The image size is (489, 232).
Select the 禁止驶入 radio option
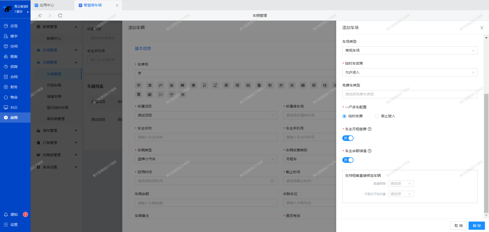tap(377, 116)
